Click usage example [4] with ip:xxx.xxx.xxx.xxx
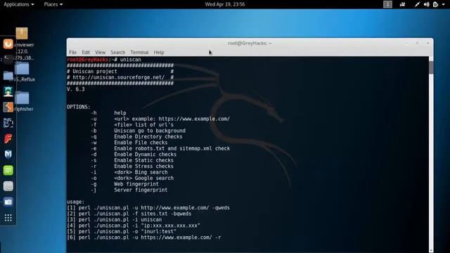Image resolution: width=450 pixels, height=253 pixels. [x=134, y=226]
